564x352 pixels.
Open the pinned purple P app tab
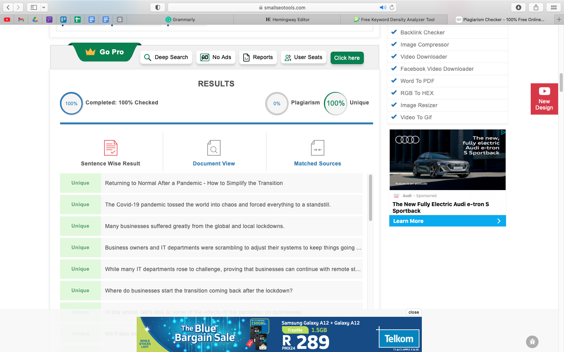49,19
